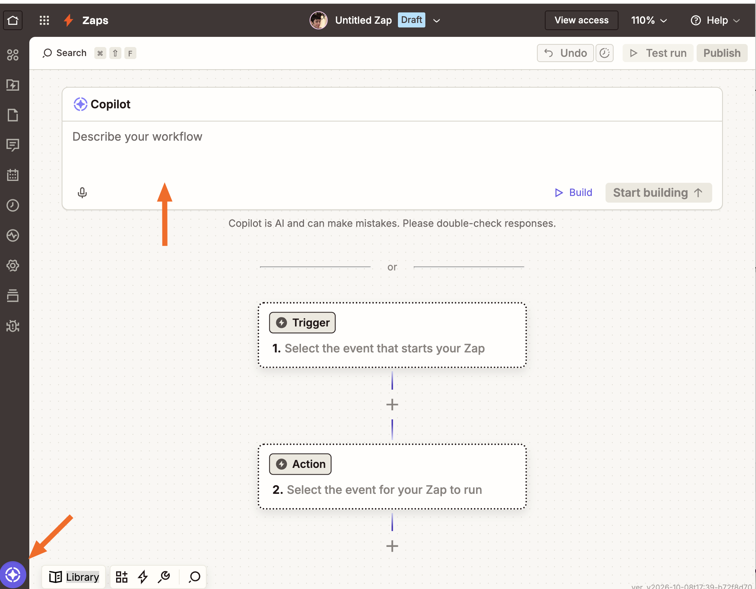Click the microphone voice input icon
The image size is (756, 589).
pyautogui.click(x=82, y=193)
